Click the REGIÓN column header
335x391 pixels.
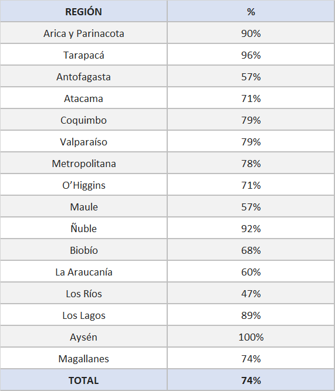(x=84, y=11)
